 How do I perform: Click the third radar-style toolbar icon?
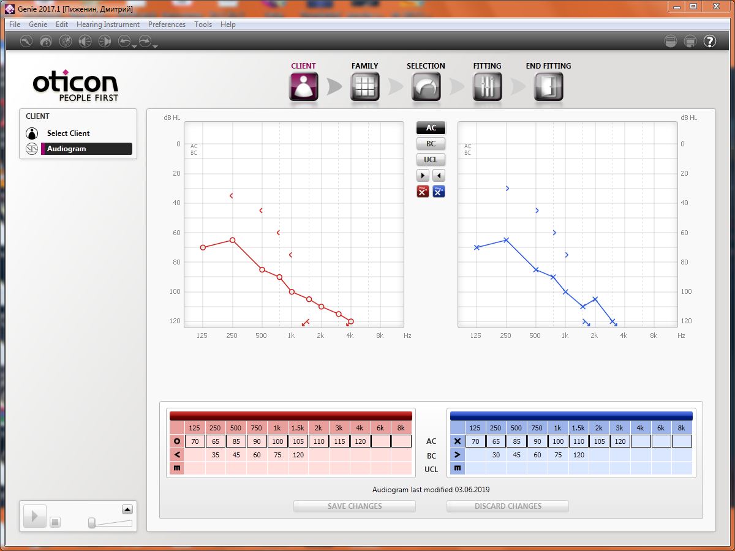point(66,41)
